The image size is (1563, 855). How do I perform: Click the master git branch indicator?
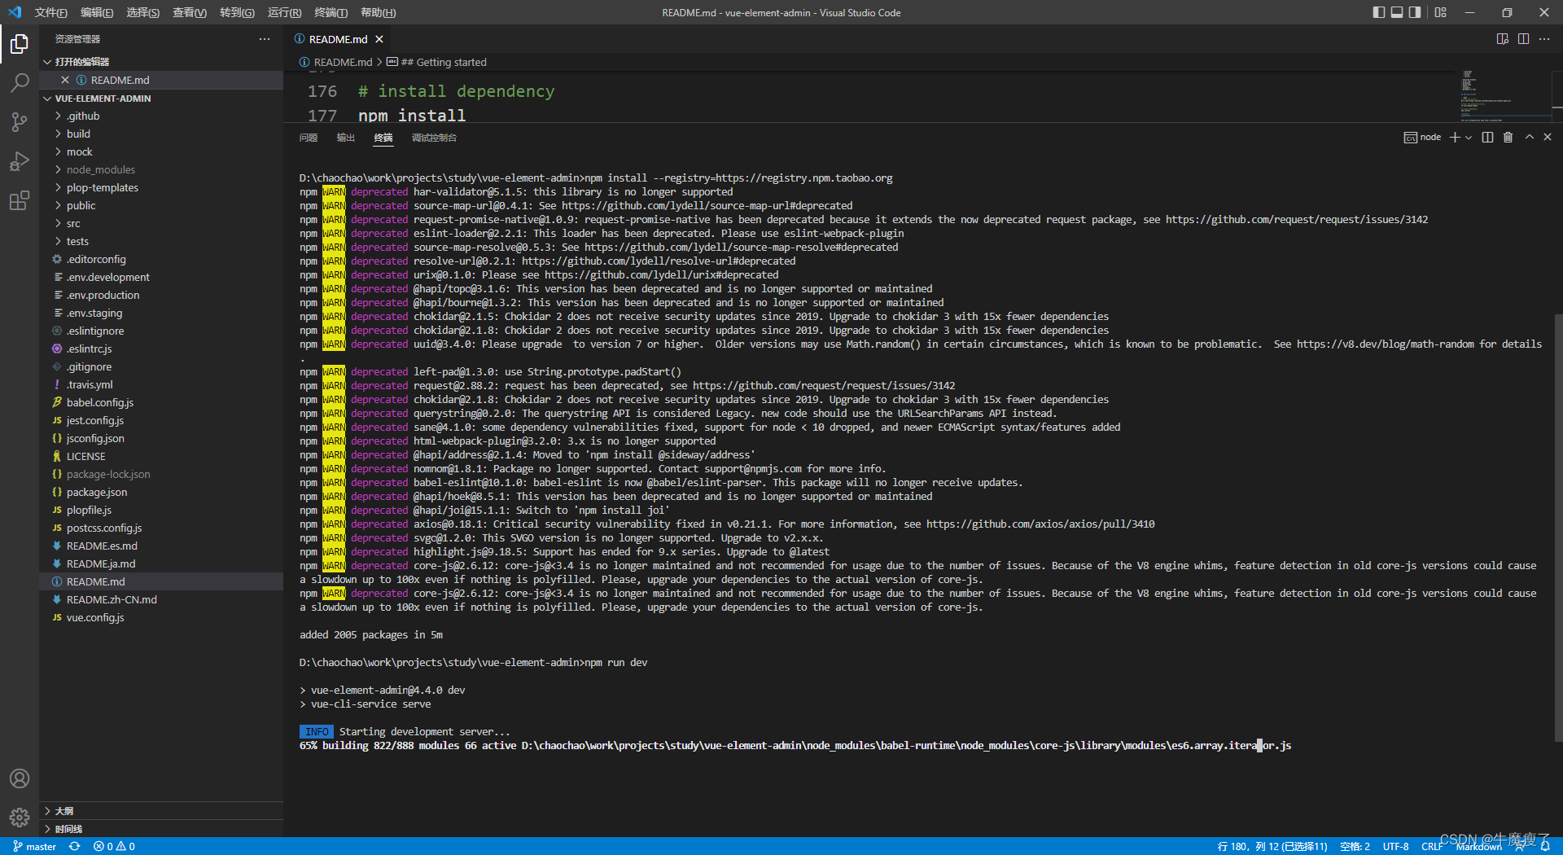click(34, 846)
